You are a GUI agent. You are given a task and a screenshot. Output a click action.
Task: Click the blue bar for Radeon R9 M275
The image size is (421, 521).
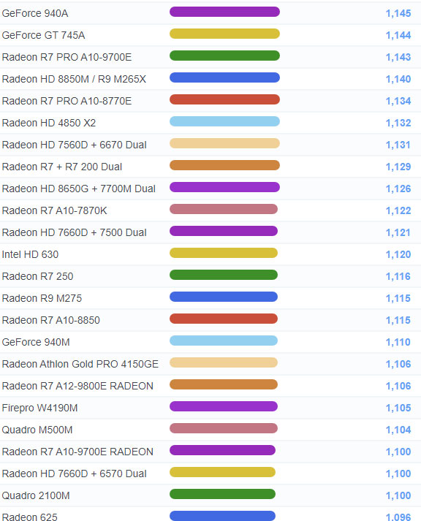[224, 297]
